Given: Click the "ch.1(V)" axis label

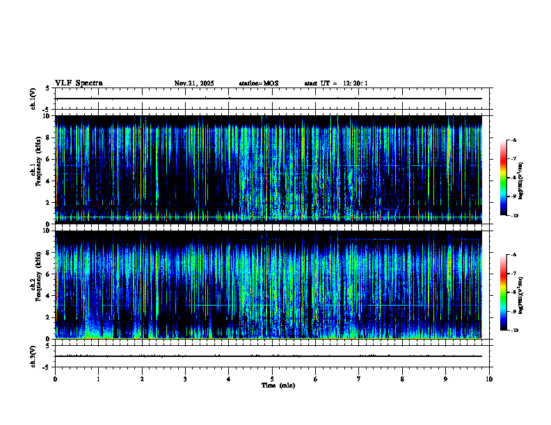Looking at the screenshot, I should (x=33, y=99).
